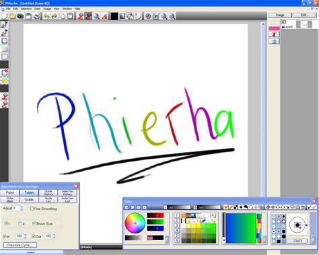The image size is (319, 255).
Task: Expand the color wheel section arrow
Action: (167, 240)
